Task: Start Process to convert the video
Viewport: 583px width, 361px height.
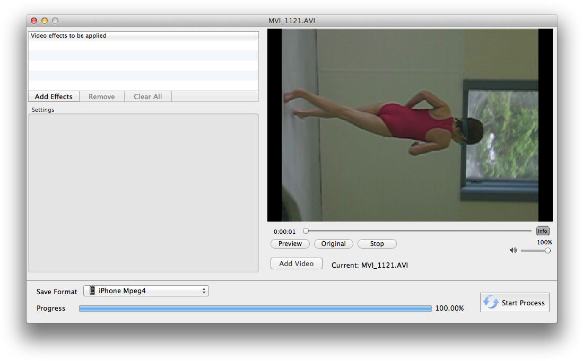Action: 515,303
